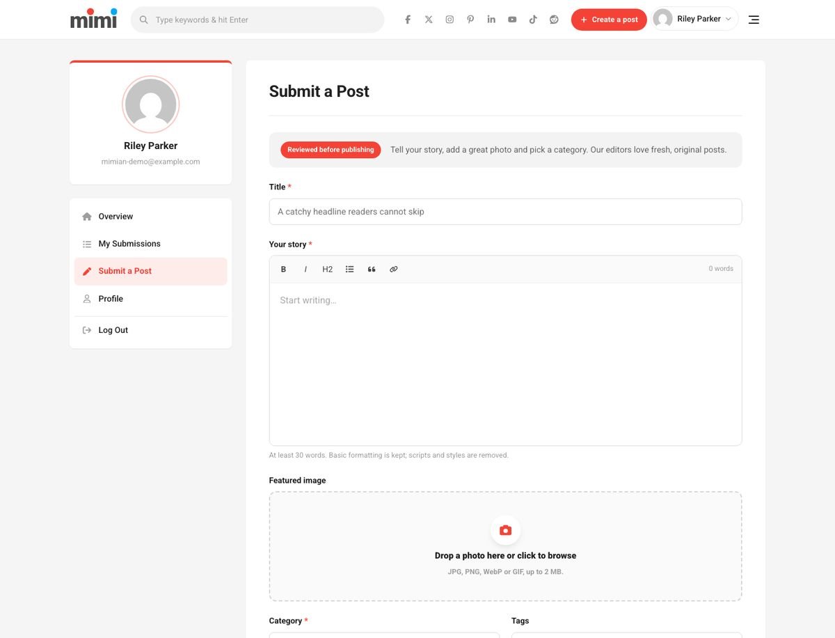Click the search magnifier icon

[x=144, y=20]
